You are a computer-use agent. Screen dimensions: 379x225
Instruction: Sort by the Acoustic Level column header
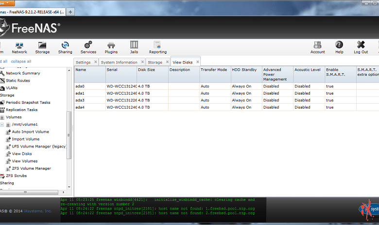309,74
